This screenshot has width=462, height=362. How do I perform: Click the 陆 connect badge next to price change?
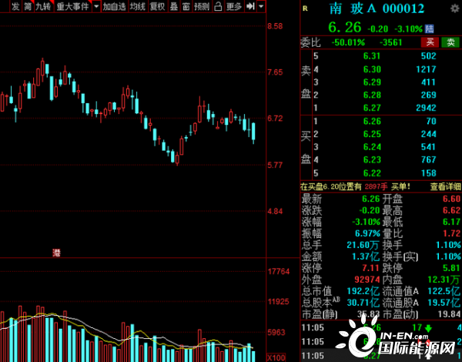click(x=430, y=28)
